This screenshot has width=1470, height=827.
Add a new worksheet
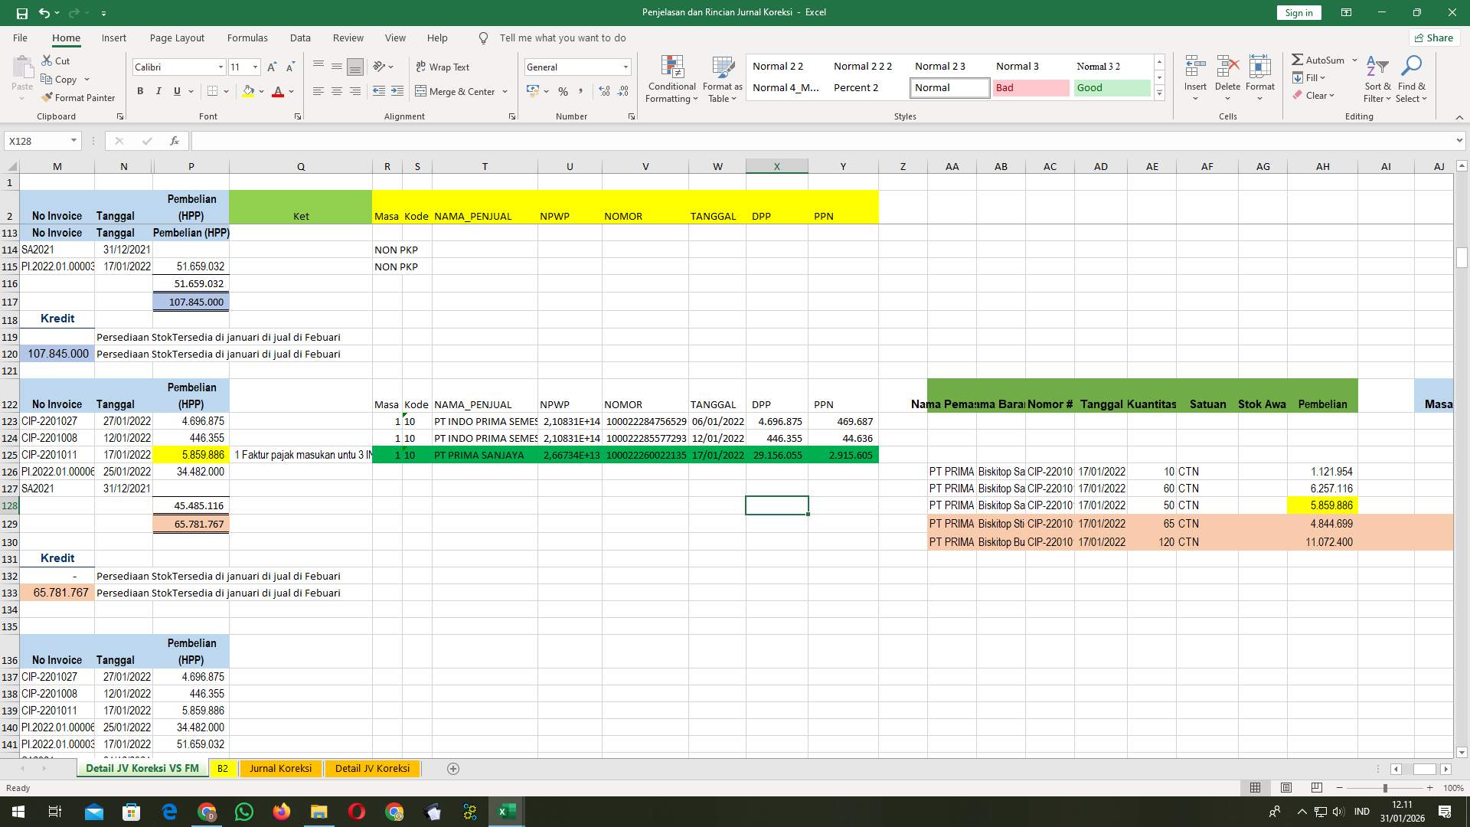(x=452, y=768)
